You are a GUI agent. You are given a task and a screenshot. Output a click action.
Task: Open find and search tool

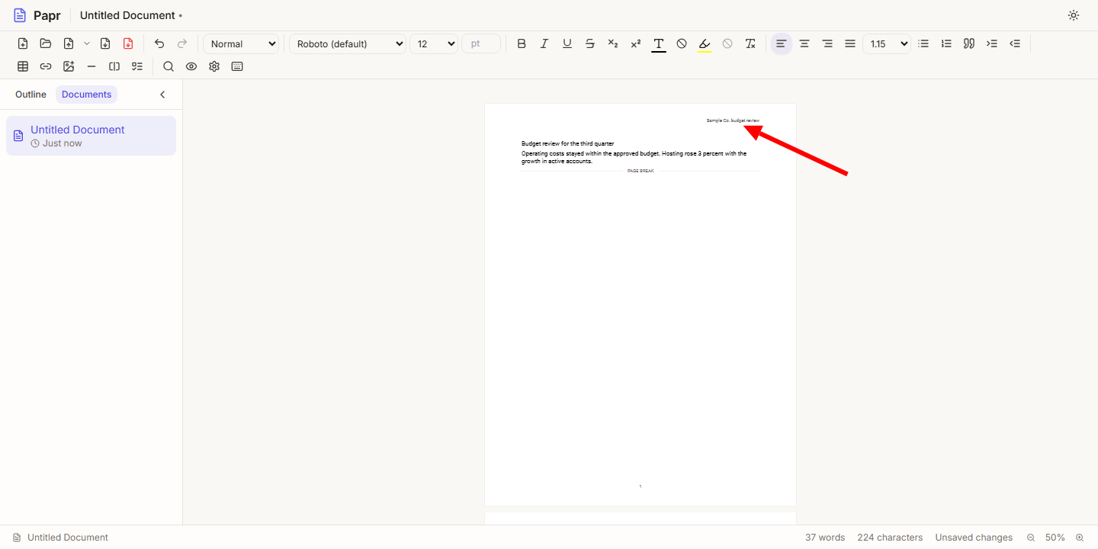[169, 66]
